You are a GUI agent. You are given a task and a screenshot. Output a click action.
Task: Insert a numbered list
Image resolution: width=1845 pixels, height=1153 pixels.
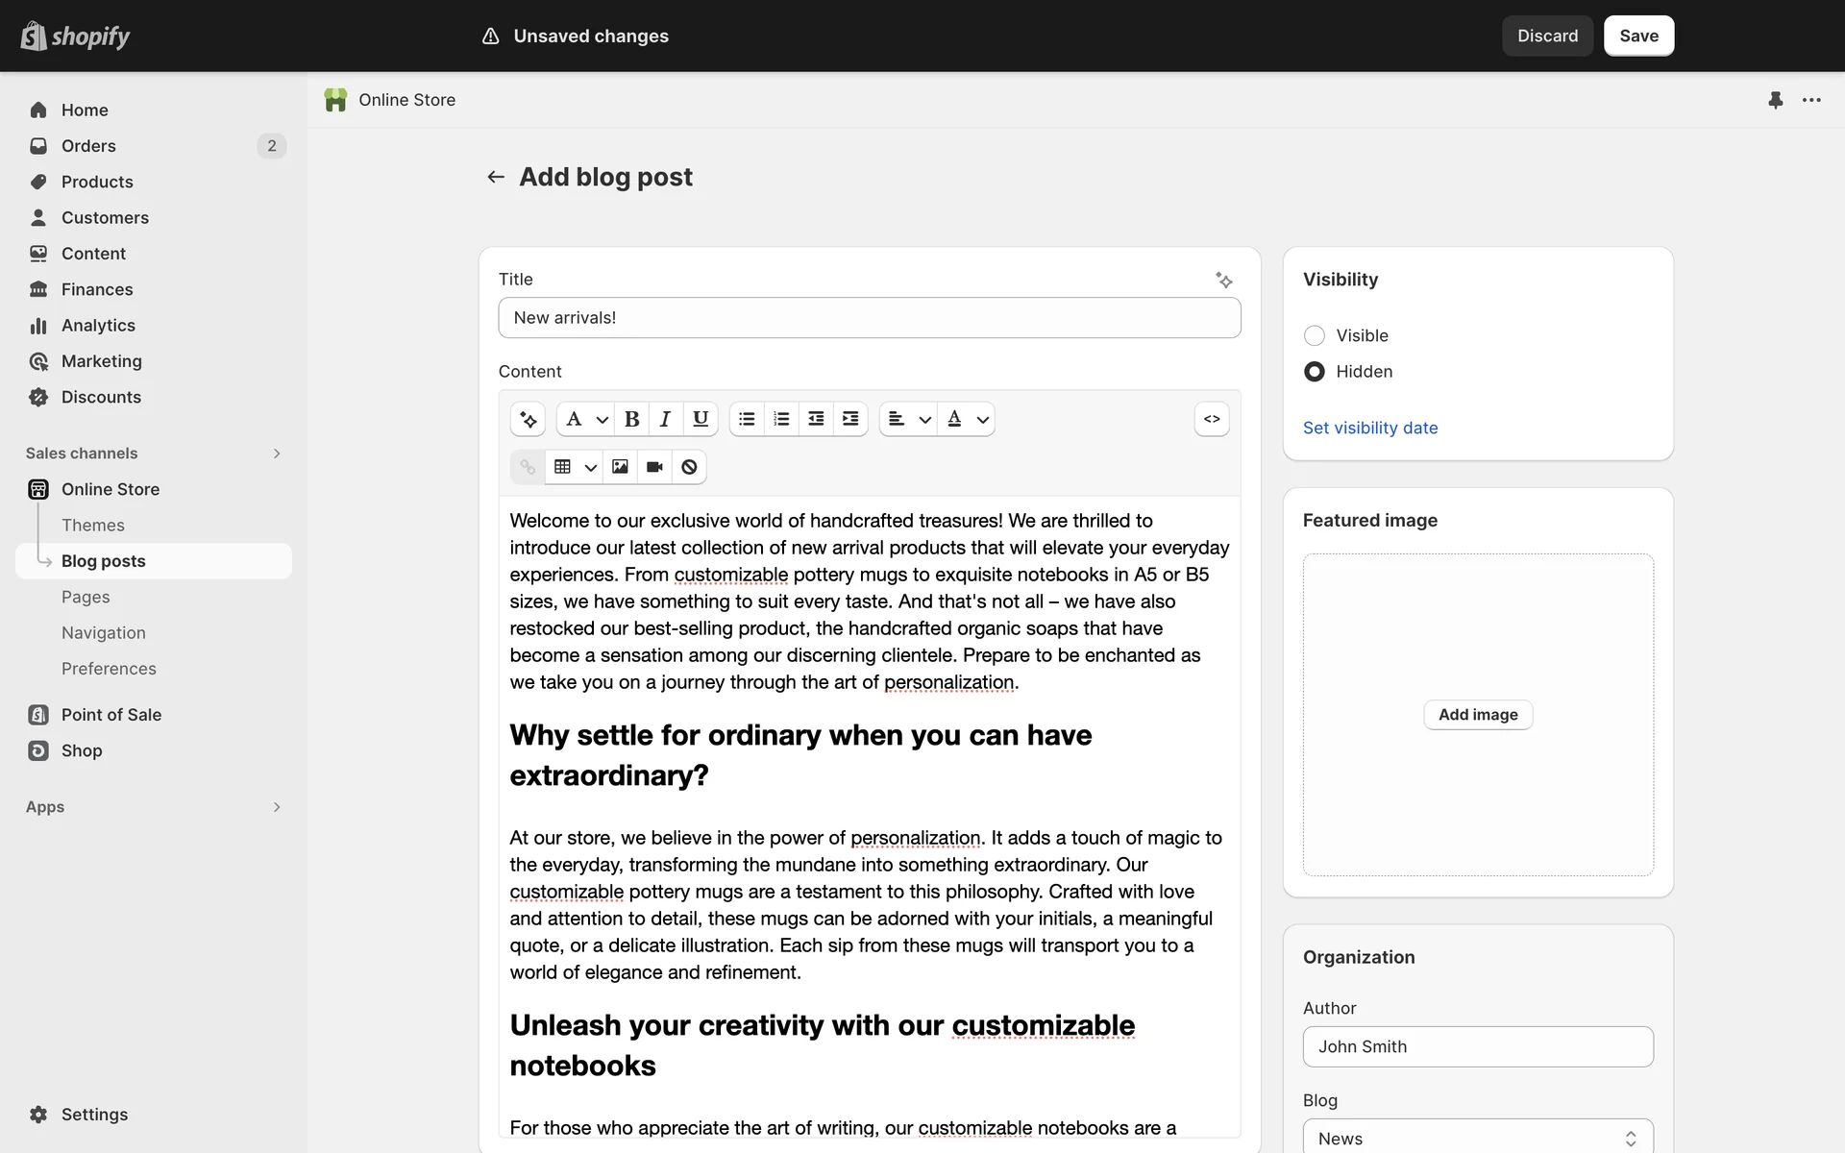point(781,419)
